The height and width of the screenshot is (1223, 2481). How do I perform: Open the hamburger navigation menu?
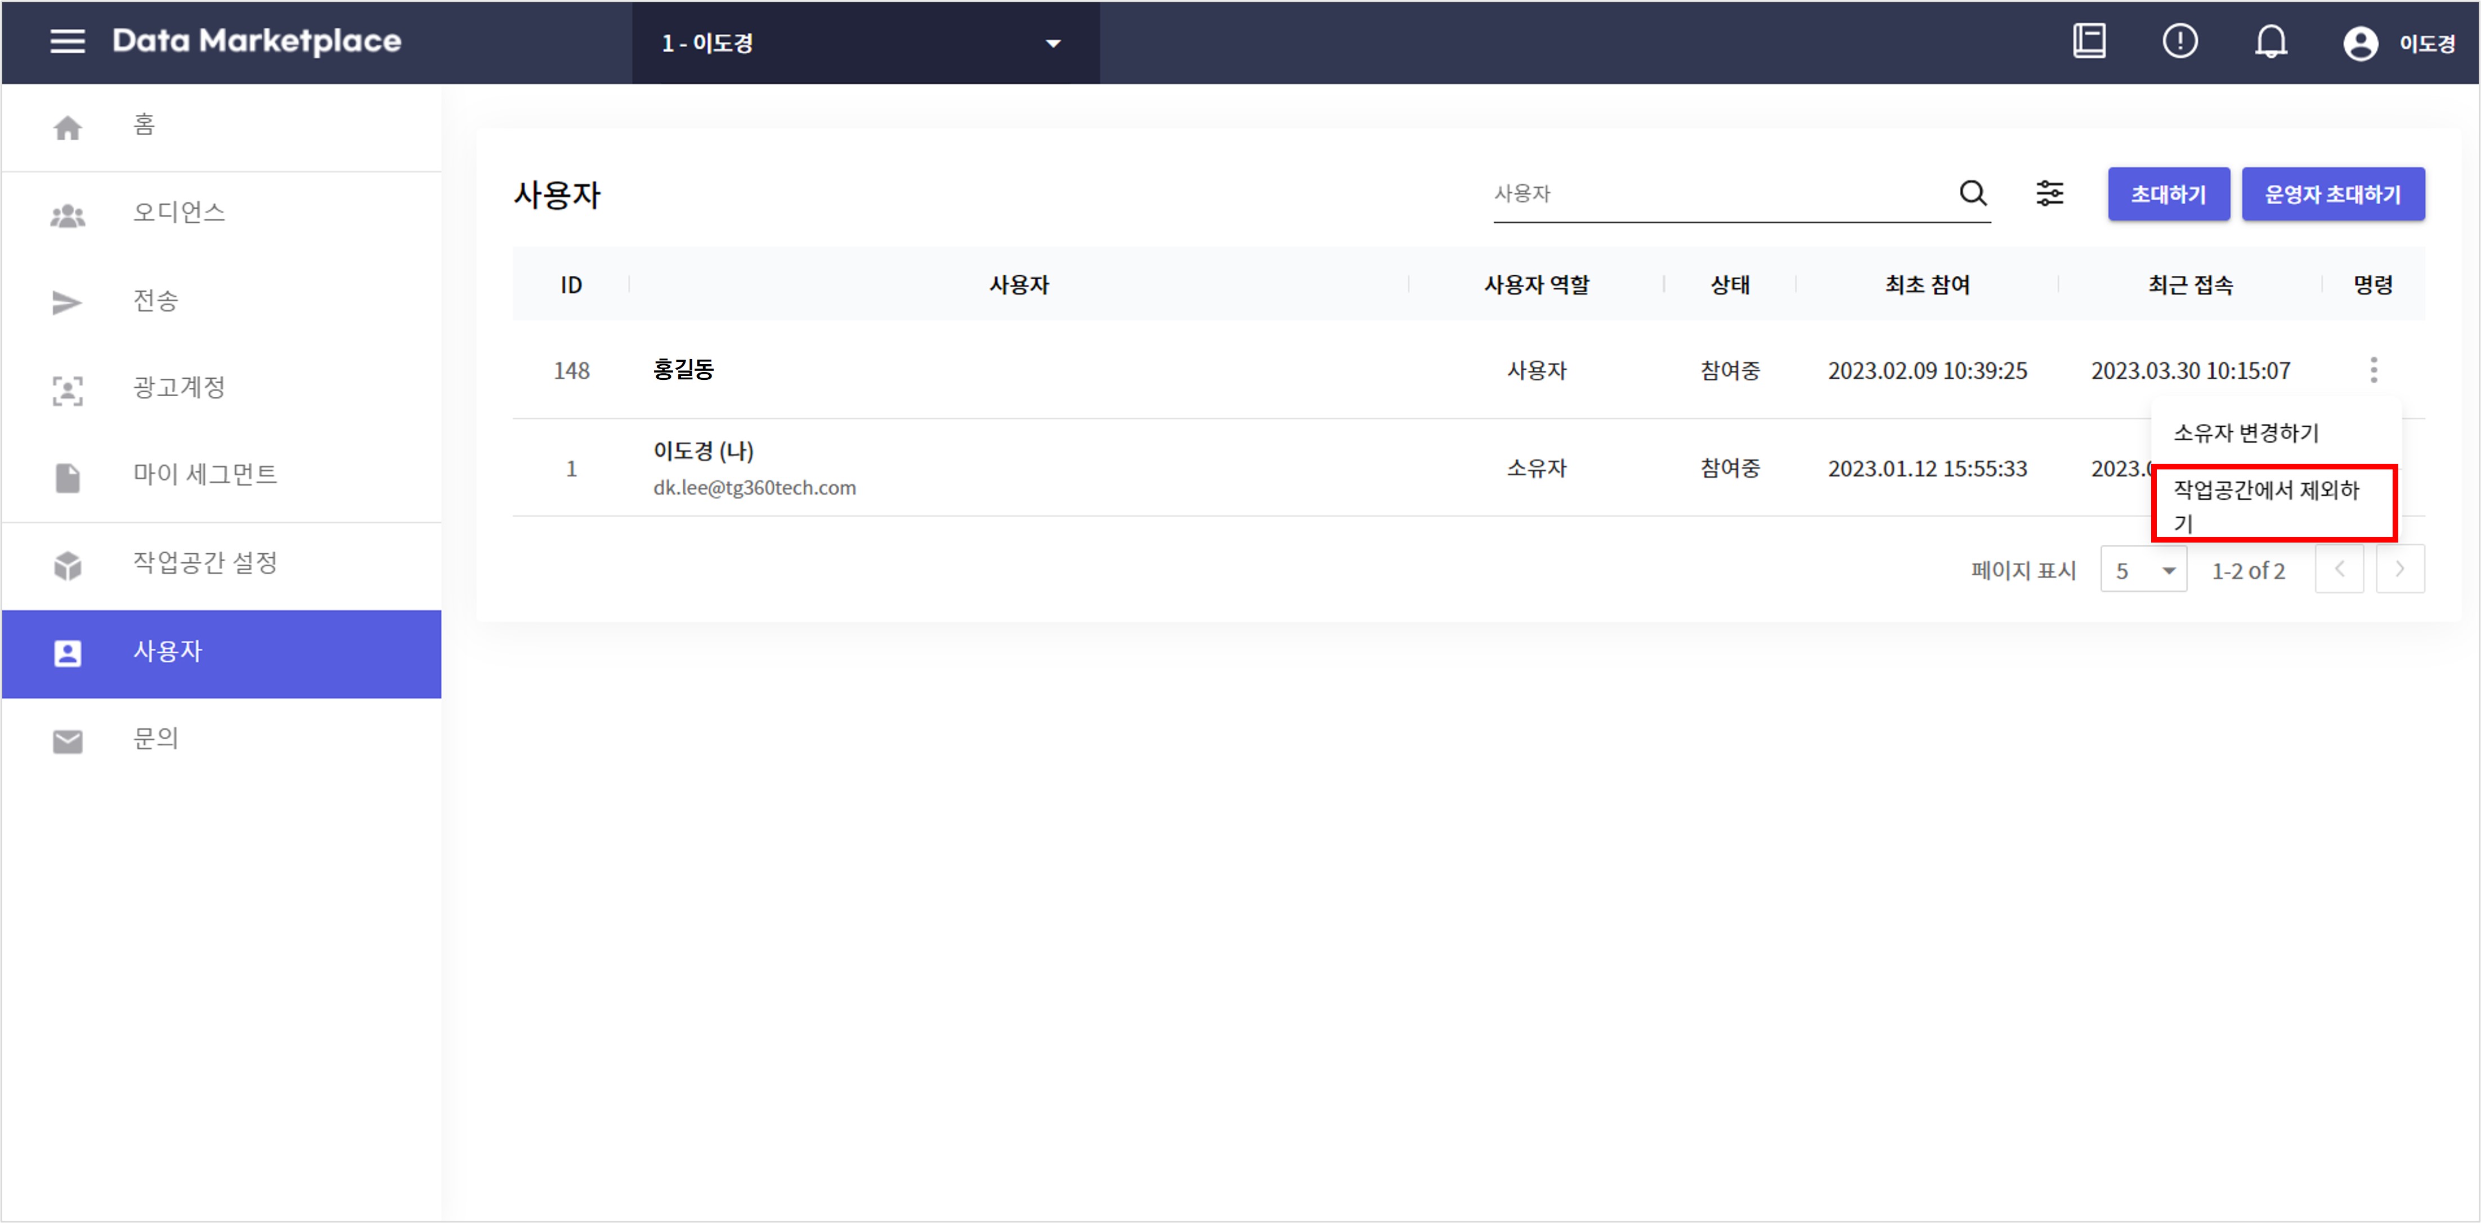(x=68, y=42)
